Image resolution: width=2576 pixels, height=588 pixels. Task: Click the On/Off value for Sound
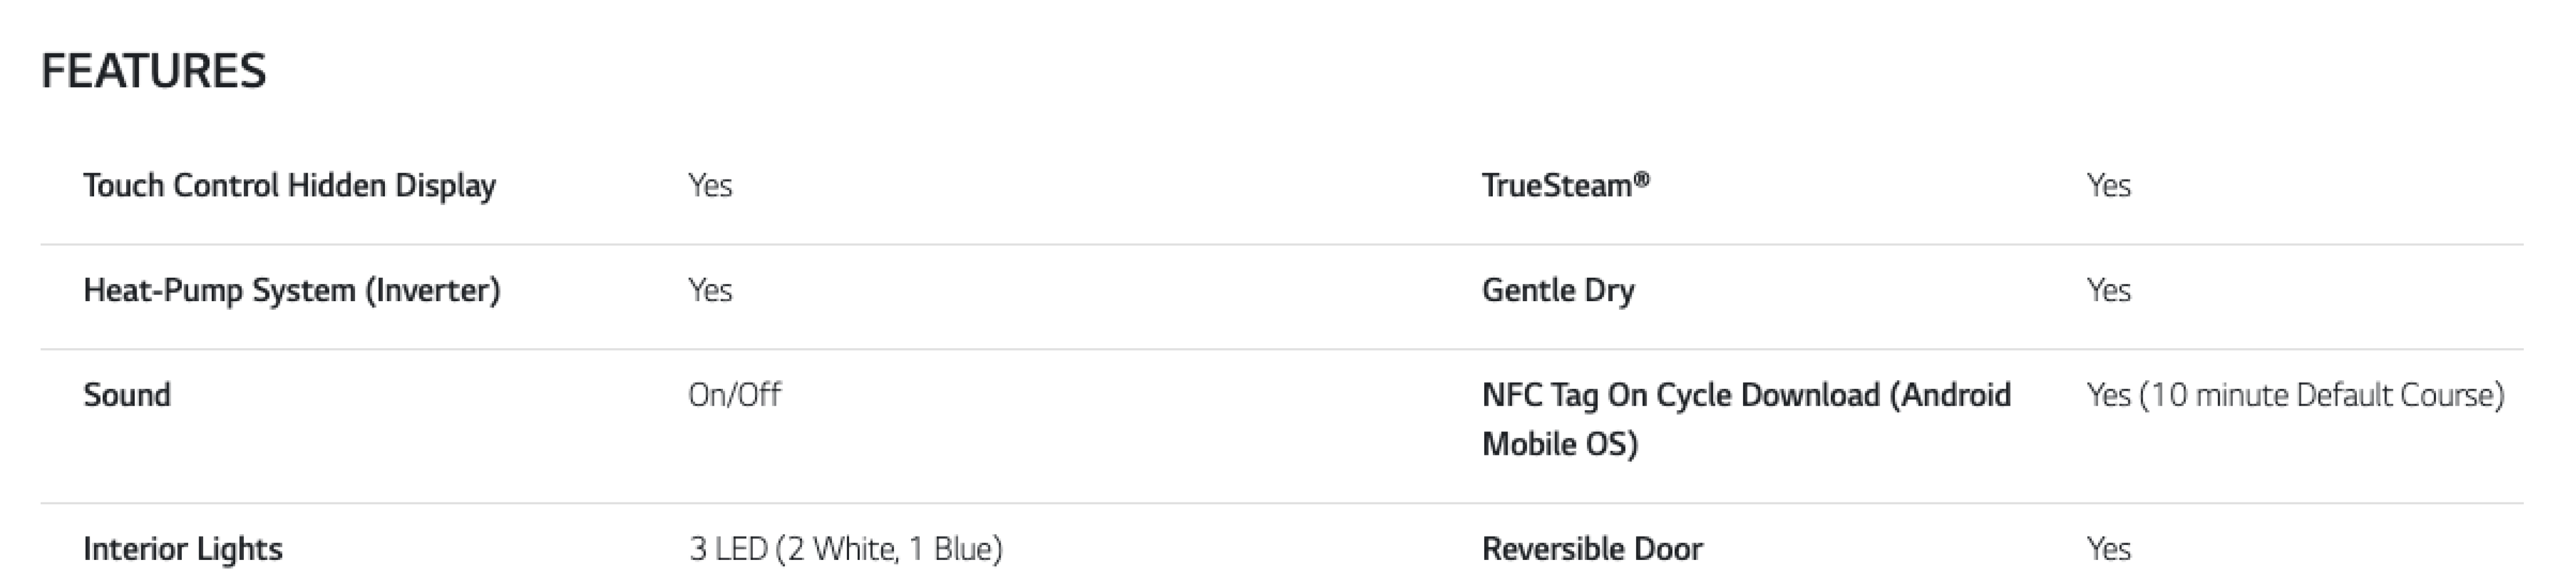734,395
